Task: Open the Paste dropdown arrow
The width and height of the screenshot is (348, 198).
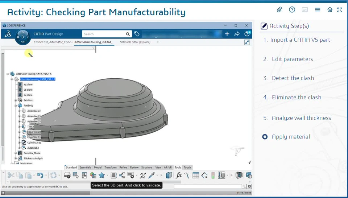Action: click(x=34, y=176)
